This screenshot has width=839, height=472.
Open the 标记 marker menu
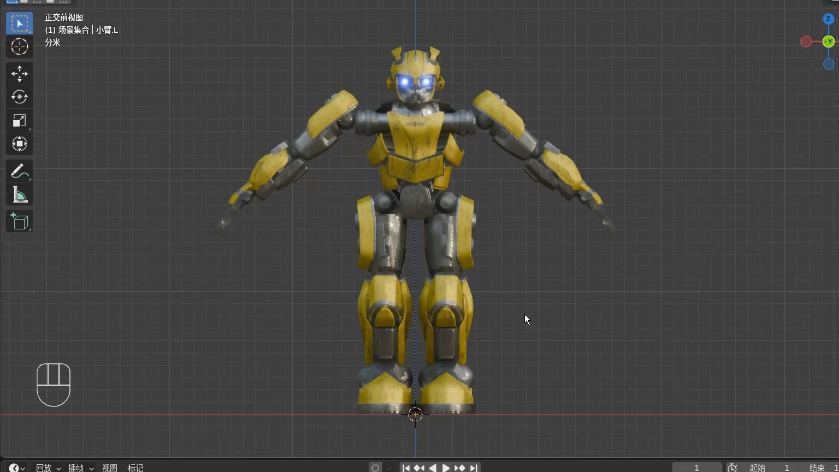(x=135, y=468)
